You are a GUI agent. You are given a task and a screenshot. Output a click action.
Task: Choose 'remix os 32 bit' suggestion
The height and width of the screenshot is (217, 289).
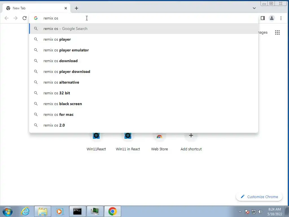pos(144,93)
